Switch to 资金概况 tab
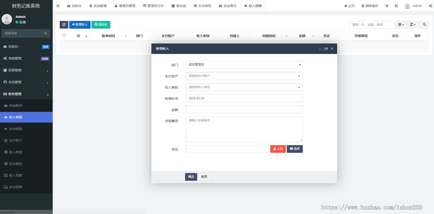This screenshot has height=214, width=434. point(227,6)
